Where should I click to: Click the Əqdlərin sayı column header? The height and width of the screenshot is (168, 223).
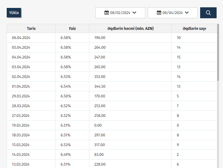194,29
